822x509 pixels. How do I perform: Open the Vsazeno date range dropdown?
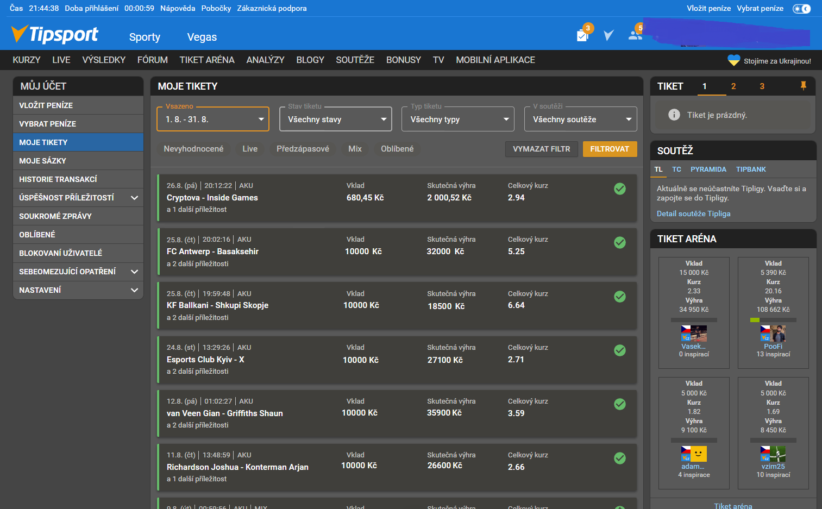click(x=213, y=119)
